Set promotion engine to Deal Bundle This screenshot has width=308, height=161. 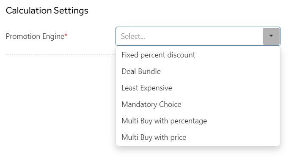[198, 71]
